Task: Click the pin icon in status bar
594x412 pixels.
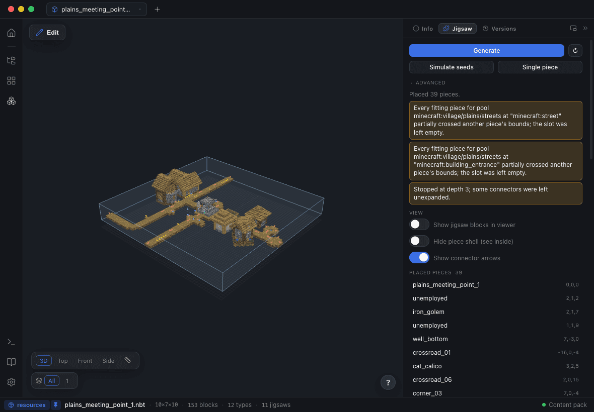Action: [x=56, y=405]
